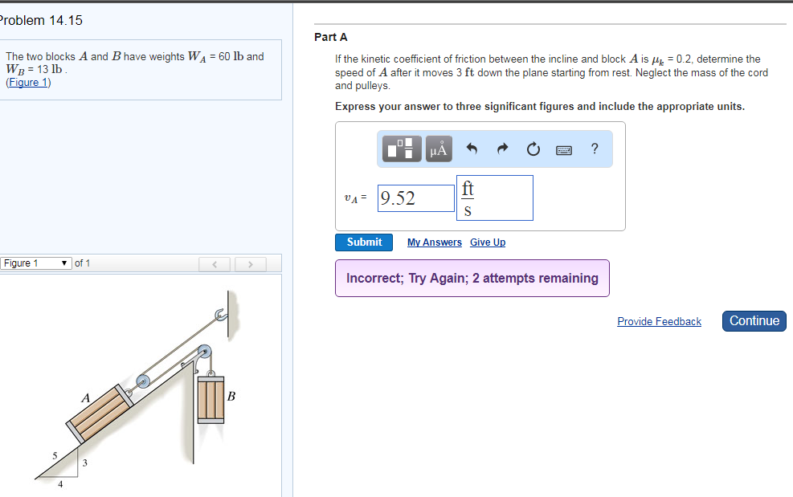793x497 pixels.
Task: Submit the answer for Part A
Action: point(364,242)
